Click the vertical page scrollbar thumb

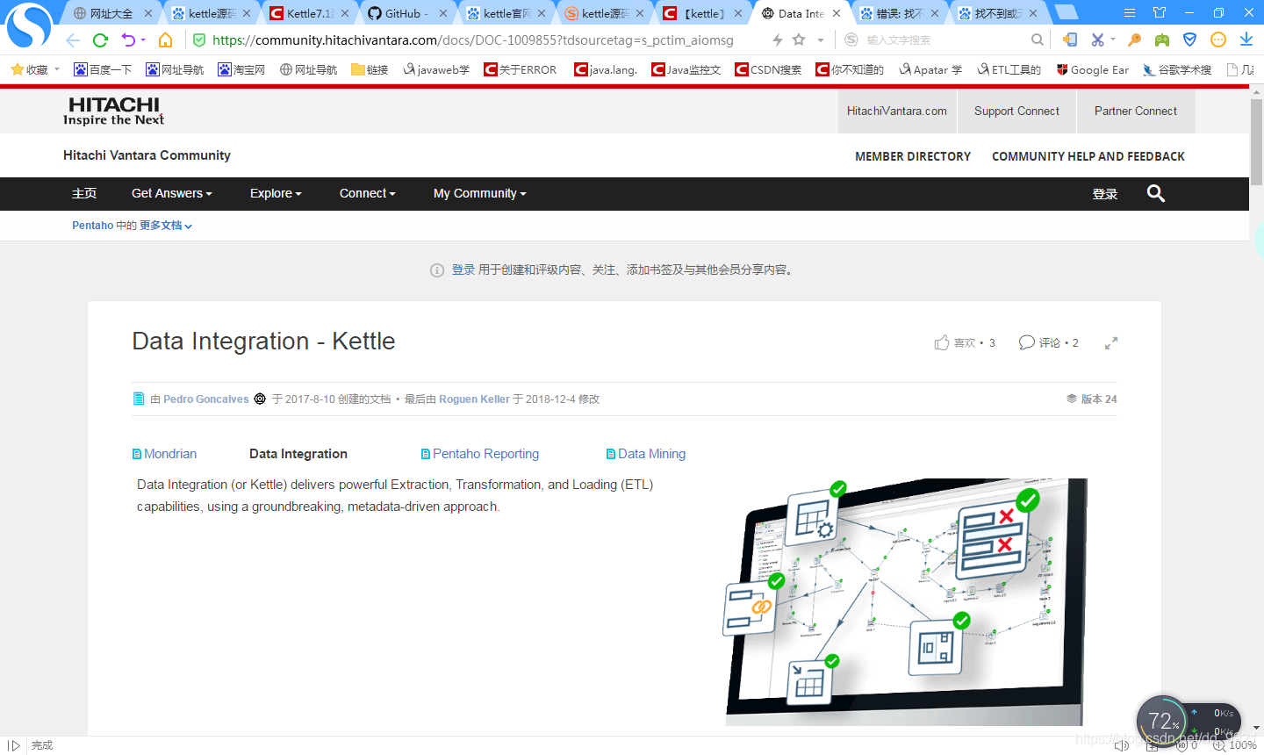pos(1257,140)
